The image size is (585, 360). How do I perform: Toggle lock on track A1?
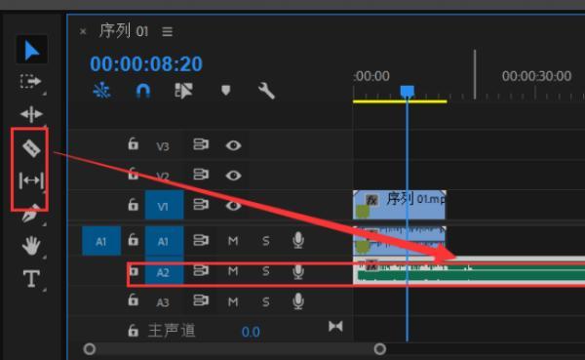click(134, 239)
